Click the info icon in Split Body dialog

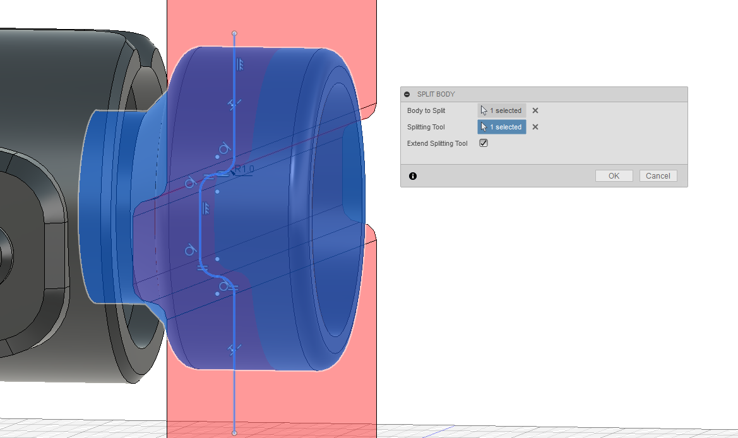tap(412, 175)
